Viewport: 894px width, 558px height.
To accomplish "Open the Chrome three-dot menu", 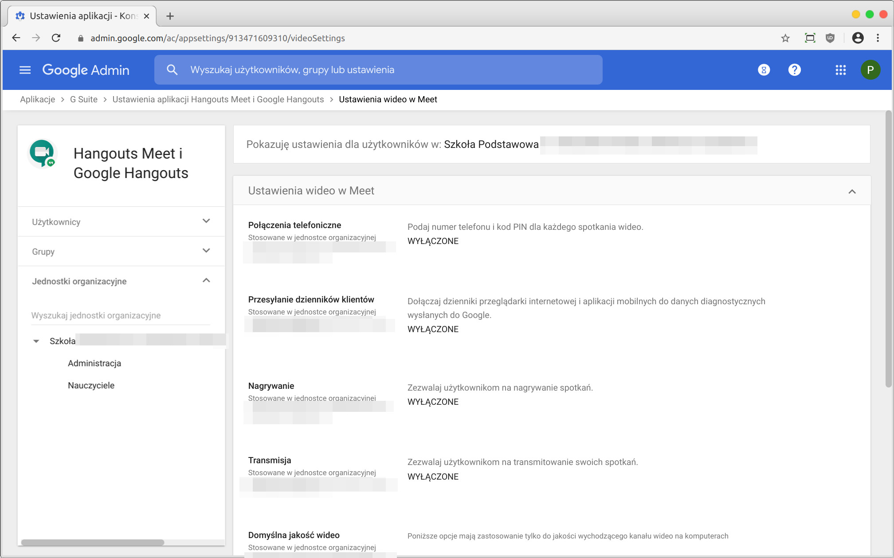I will (878, 38).
